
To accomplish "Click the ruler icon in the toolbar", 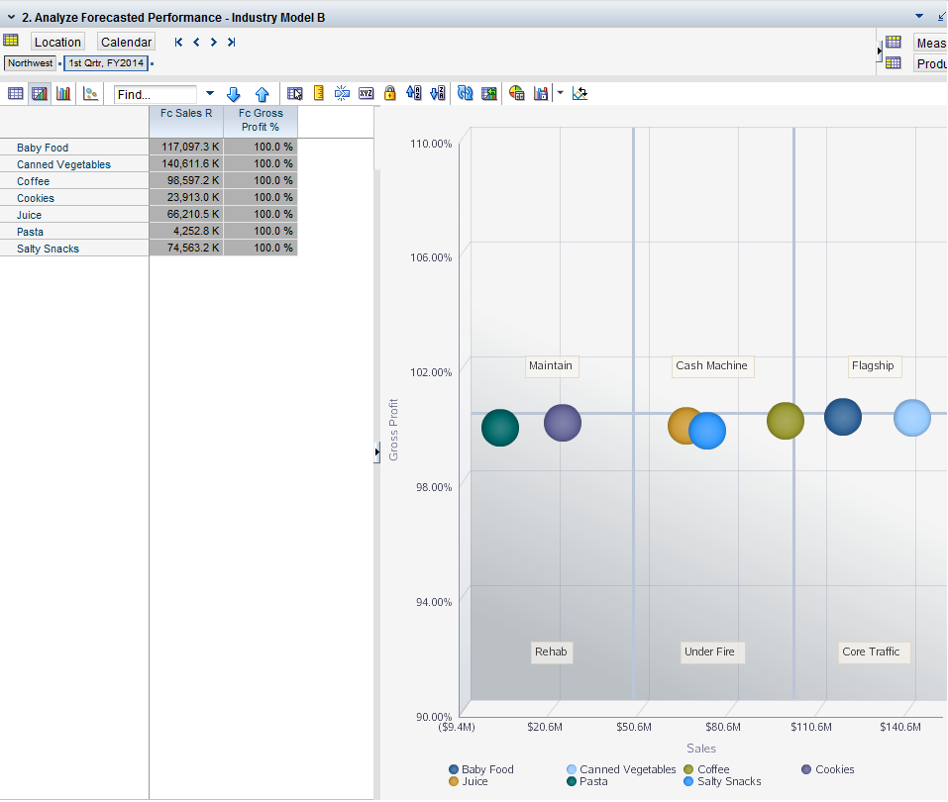I will tap(319, 93).
